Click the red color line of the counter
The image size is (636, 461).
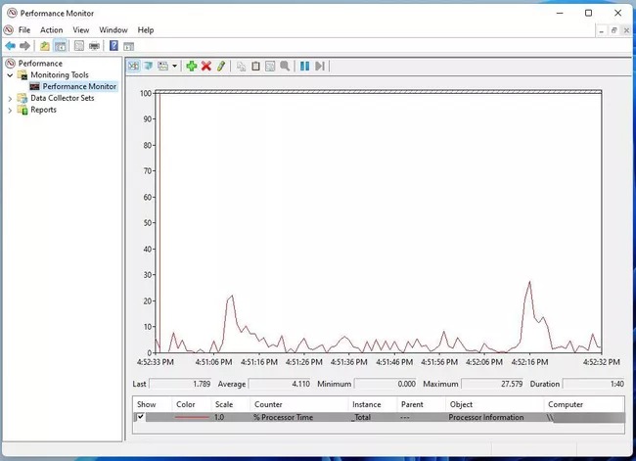pyautogui.click(x=192, y=417)
